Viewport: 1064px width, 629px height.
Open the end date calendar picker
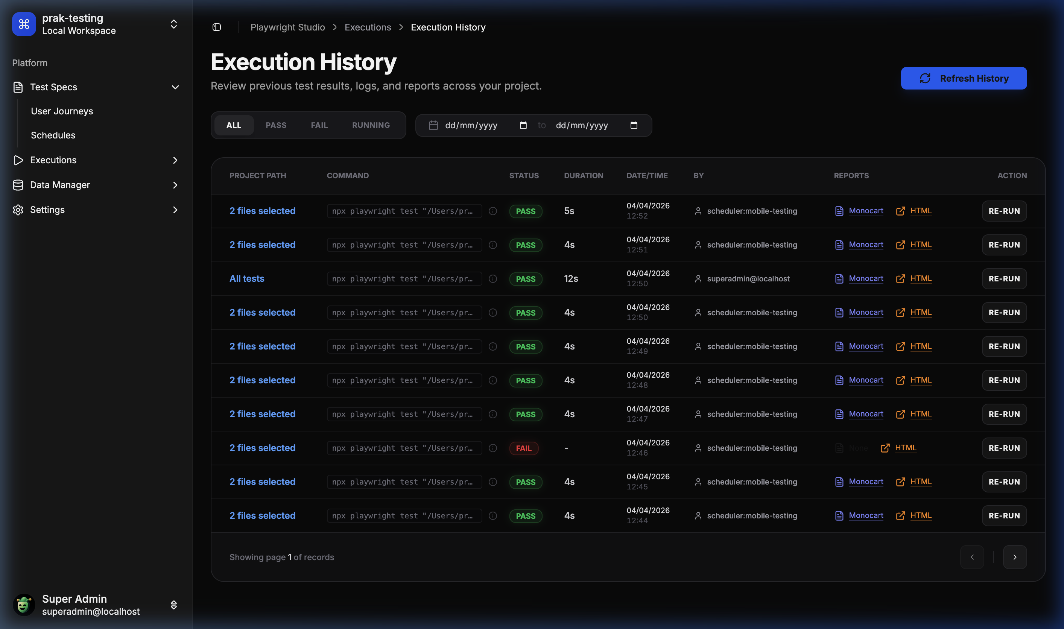pos(634,125)
